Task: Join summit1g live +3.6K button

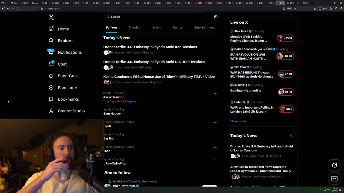Action: click(x=285, y=92)
